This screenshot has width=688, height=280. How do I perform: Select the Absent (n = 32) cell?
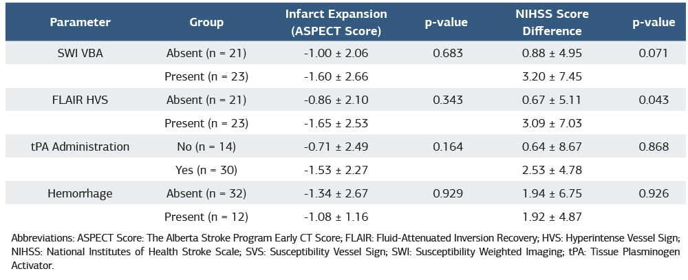click(x=206, y=193)
